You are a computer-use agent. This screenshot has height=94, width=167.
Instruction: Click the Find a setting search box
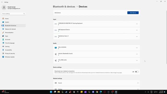click(13, 14)
